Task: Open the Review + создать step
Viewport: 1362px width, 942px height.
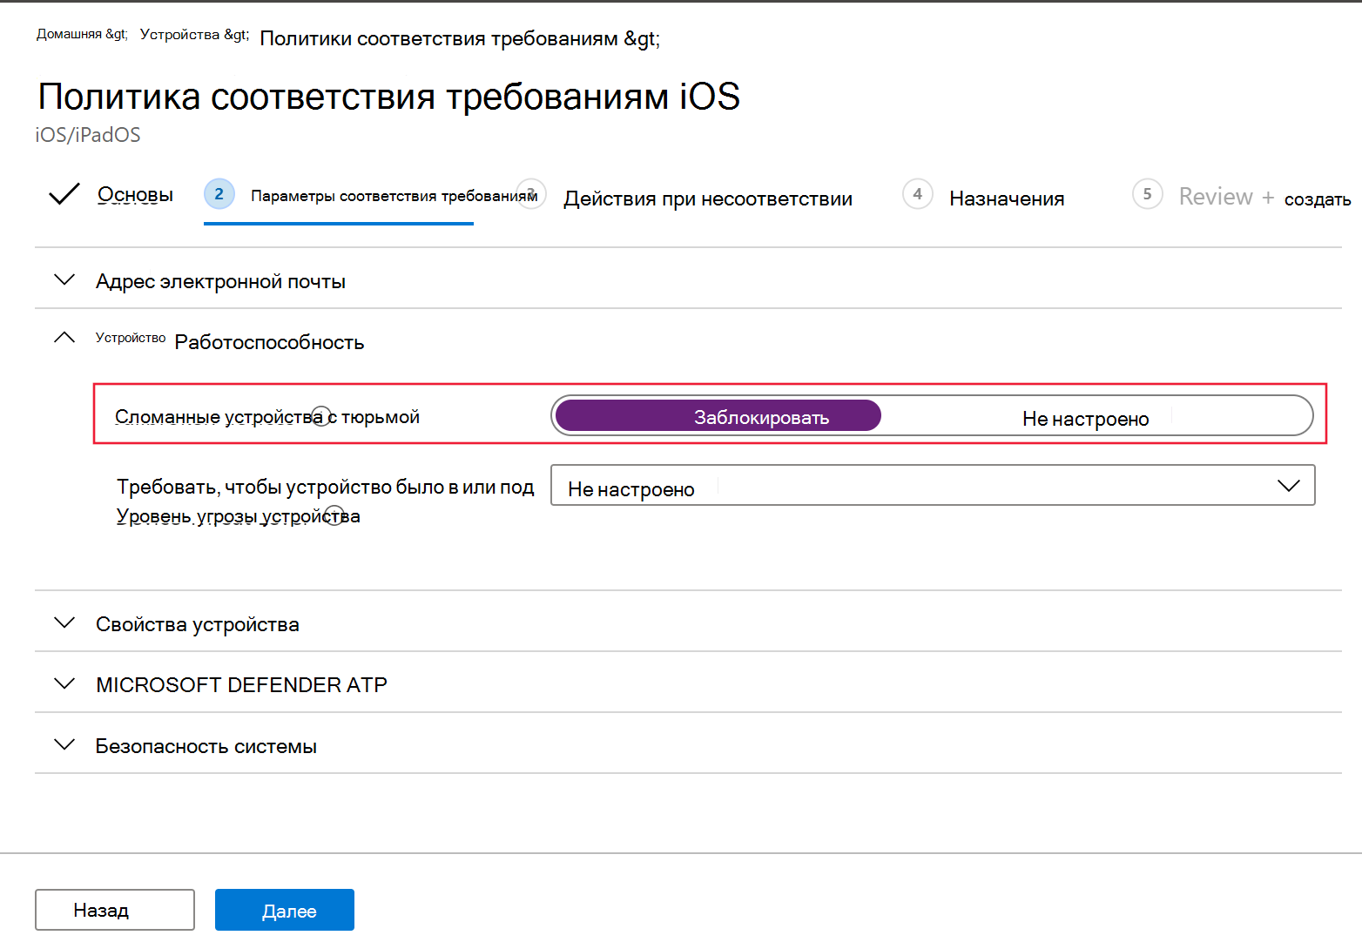Action: tap(1264, 197)
